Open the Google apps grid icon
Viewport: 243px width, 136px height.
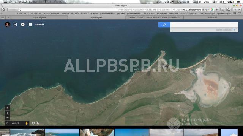30,25
